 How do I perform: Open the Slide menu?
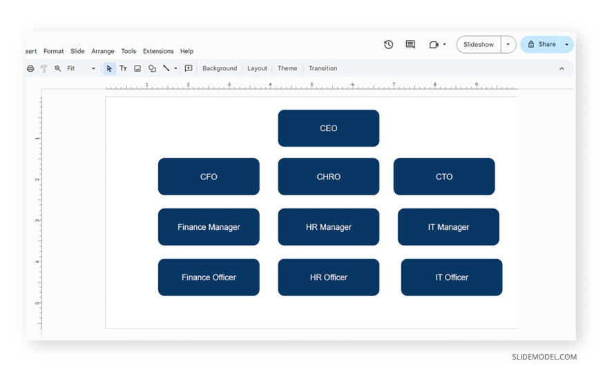[77, 51]
